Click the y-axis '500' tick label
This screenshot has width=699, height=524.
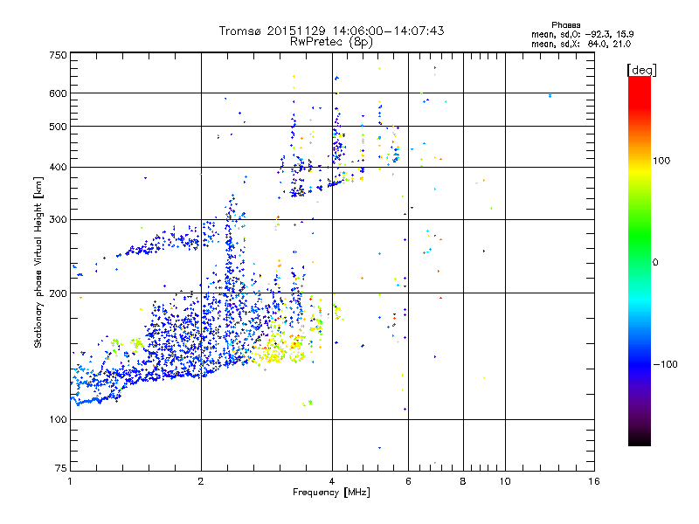click(58, 127)
